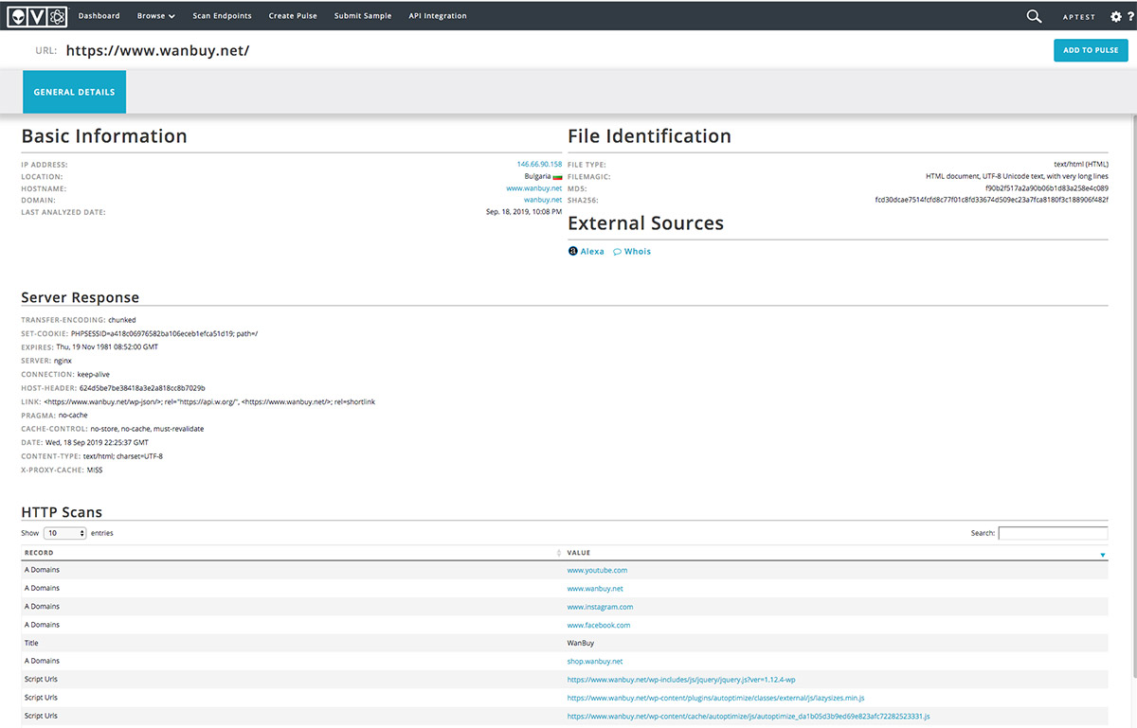
Task: Open the shop.wanbuy.net domain link
Action: (595, 662)
